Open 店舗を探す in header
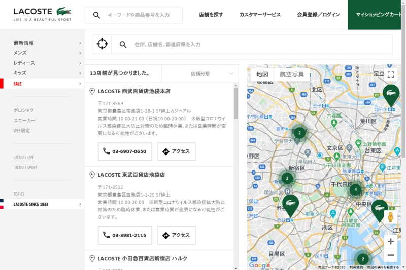Screen dimensions: 406x270 point(211,15)
